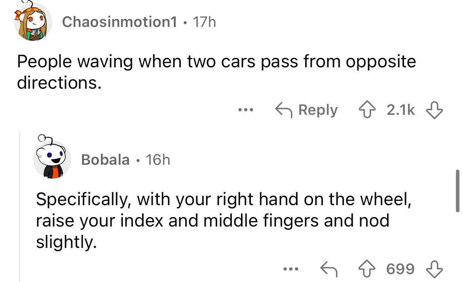The image size is (463, 282).
Task: Collapse thread using the vertical reply line
Action: [20, 206]
